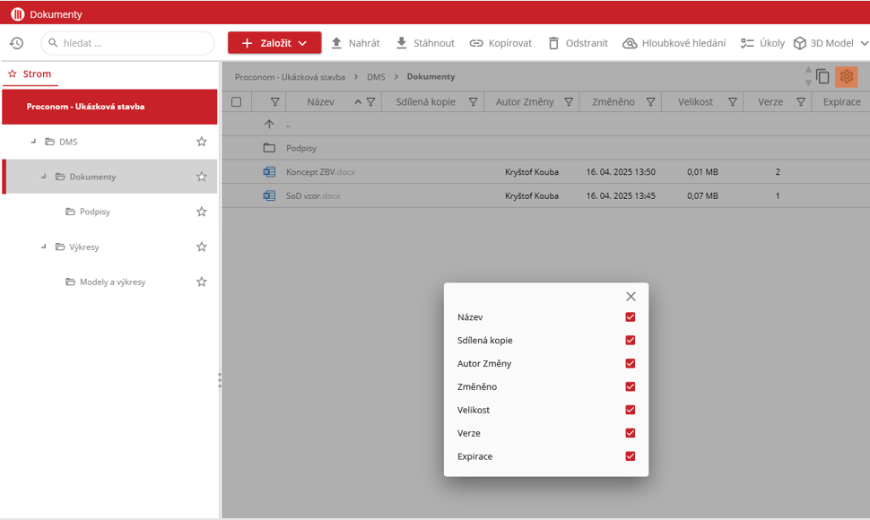Click Kopírovat link icon in toolbar
This screenshot has width=870, height=520.
click(x=476, y=43)
